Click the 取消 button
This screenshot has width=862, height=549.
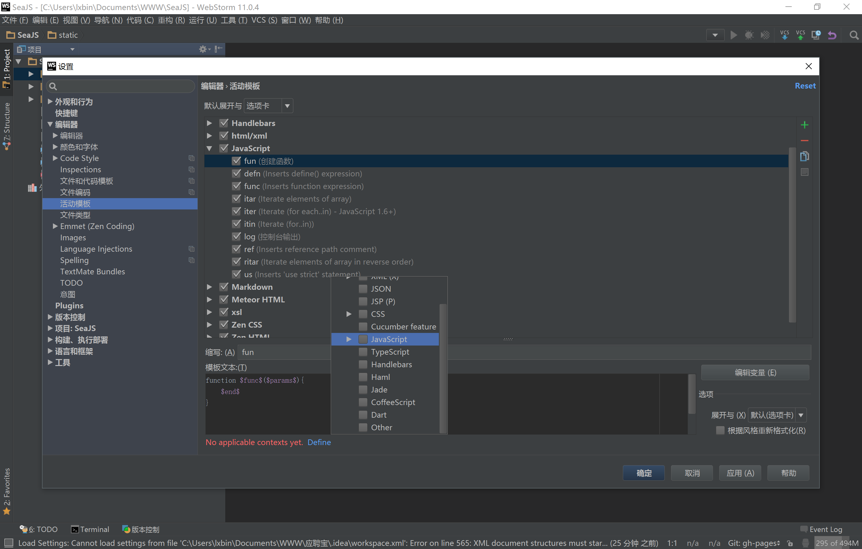pyautogui.click(x=692, y=473)
